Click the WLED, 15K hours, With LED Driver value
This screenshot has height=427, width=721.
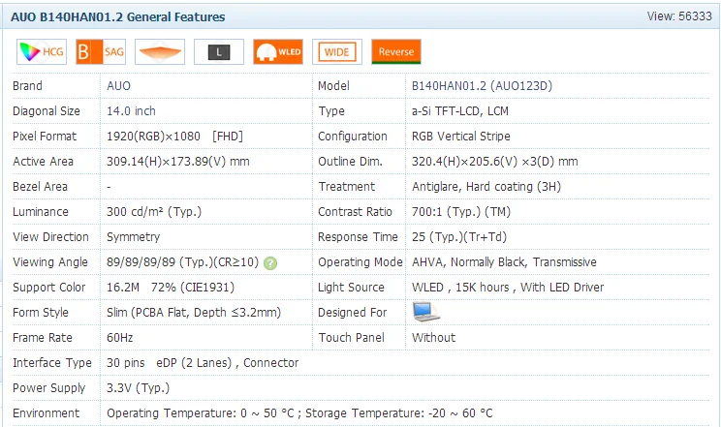tap(508, 288)
